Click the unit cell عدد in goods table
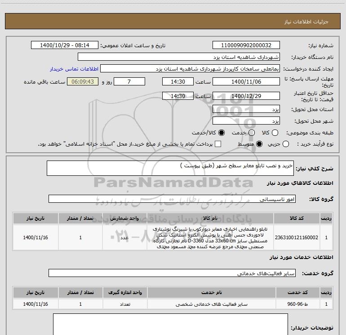The image size is (346, 335). [124, 237]
